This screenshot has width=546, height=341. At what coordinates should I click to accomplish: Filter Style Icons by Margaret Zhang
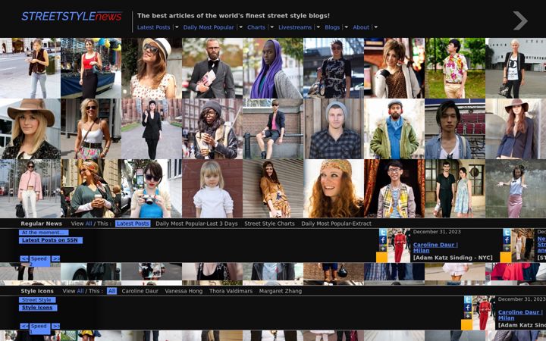pos(281,291)
